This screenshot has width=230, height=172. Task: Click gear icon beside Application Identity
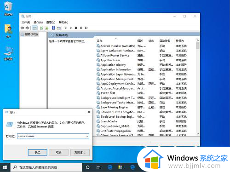point(98,65)
